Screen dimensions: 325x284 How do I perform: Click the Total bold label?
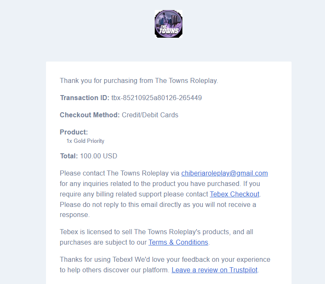(x=69, y=156)
